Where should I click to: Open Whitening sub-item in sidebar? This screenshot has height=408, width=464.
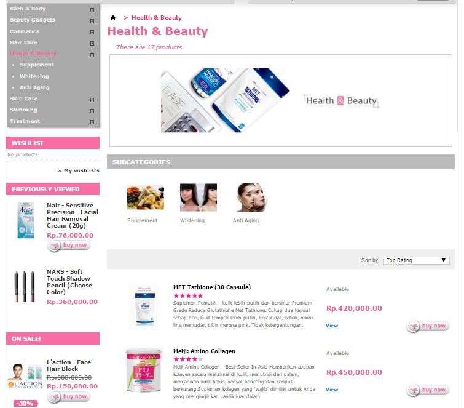34,76
